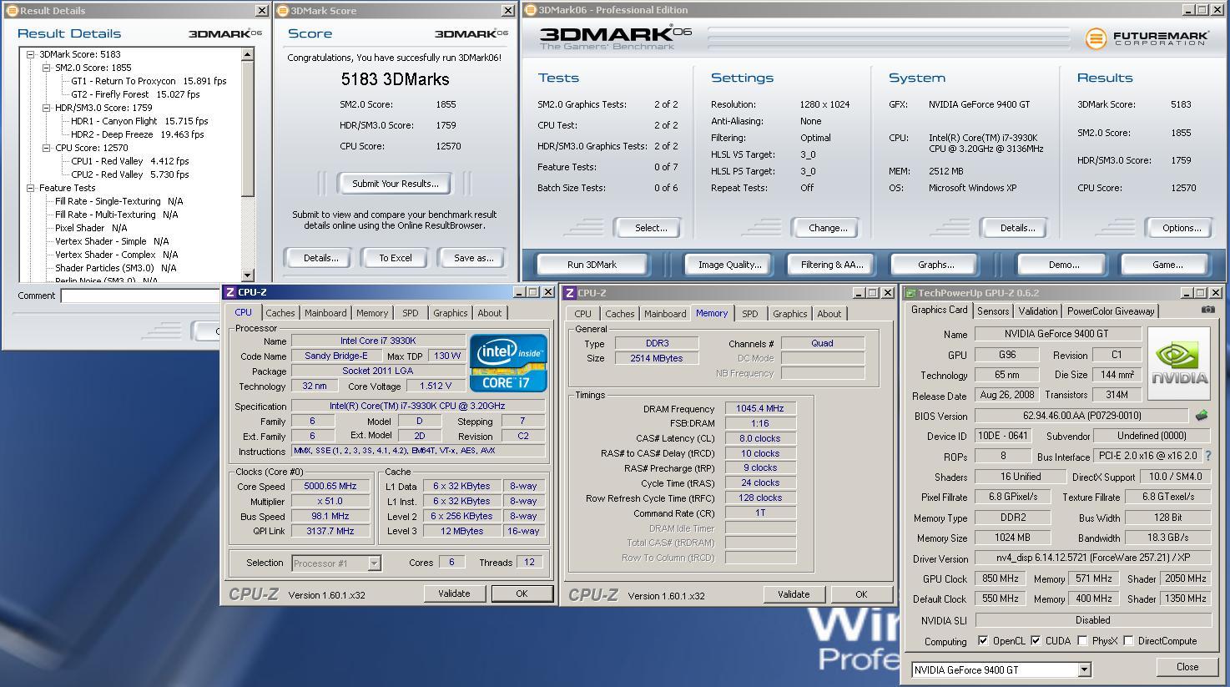Click the CPU-Z CPU window title icon
The height and width of the screenshot is (687, 1230).
click(x=230, y=292)
